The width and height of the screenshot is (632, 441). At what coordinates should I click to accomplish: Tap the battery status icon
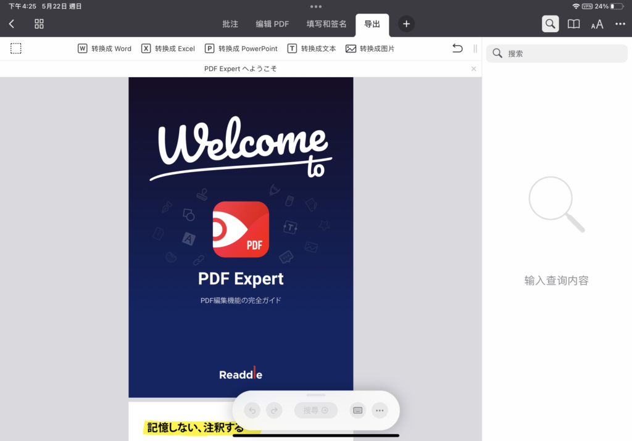617,6
